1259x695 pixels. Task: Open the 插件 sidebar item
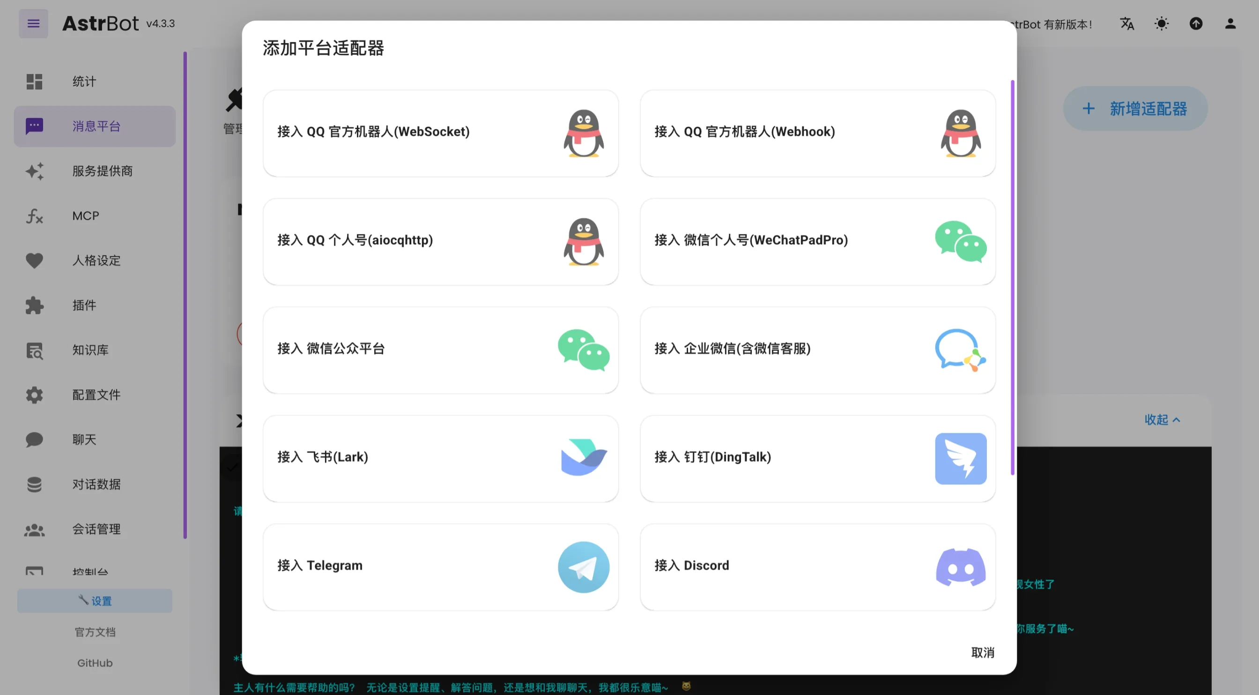click(84, 305)
